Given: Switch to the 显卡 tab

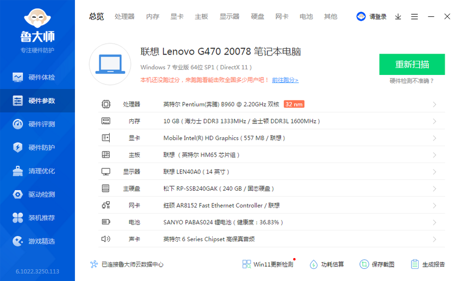Looking at the screenshot, I should (x=177, y=16).
